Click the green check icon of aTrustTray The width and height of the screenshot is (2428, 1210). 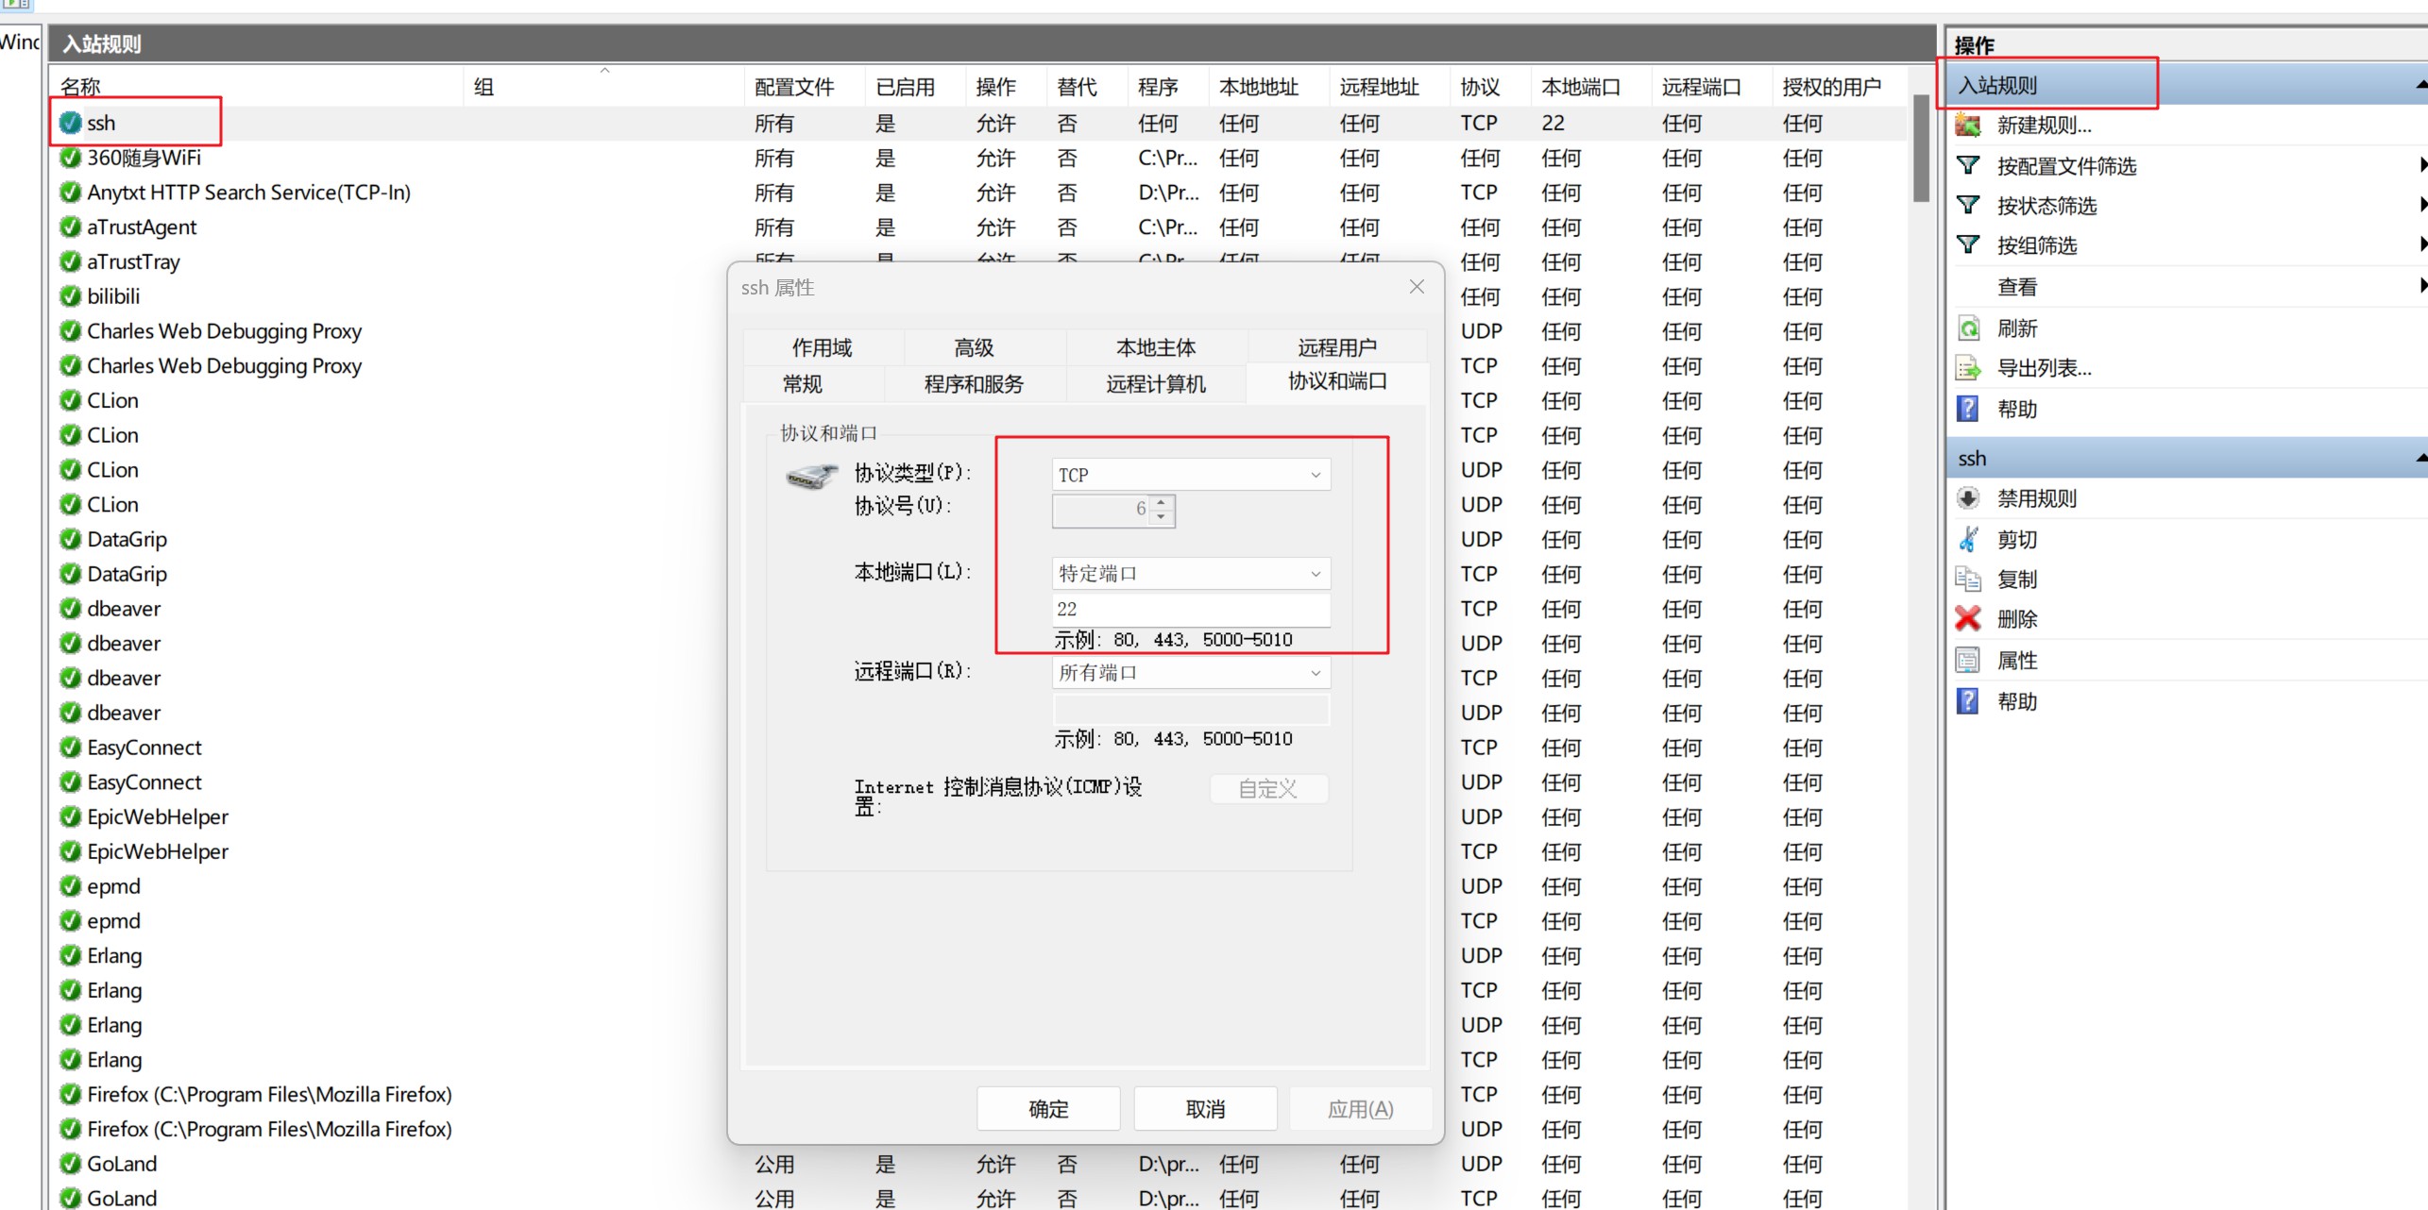pyautogui.click(x=70, y=261)
